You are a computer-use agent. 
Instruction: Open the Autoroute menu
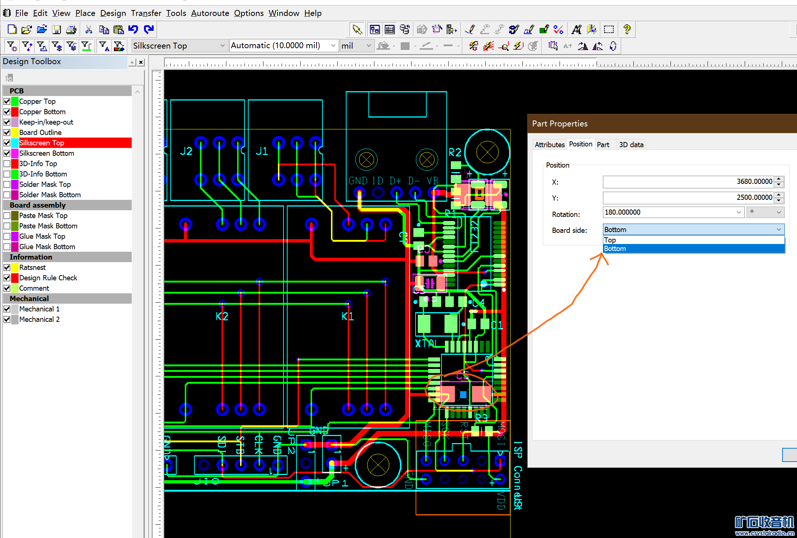coord(210,13)
